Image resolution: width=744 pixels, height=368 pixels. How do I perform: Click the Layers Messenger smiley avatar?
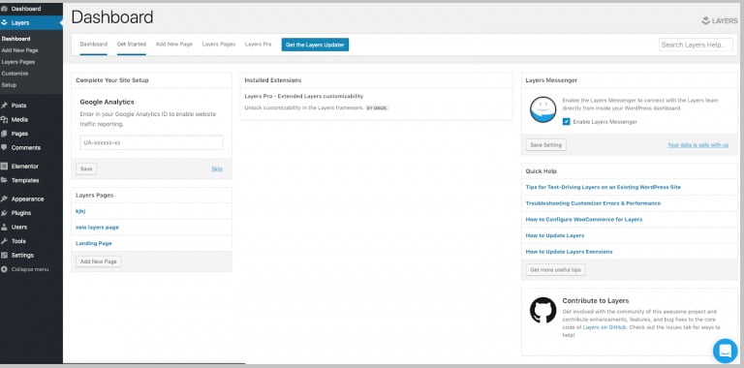pos(542,109)
